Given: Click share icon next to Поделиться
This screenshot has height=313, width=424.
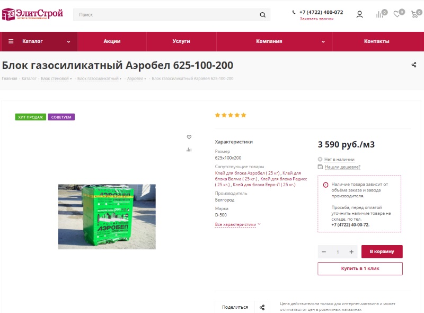Looking at the screenshot, I should 262,307.
